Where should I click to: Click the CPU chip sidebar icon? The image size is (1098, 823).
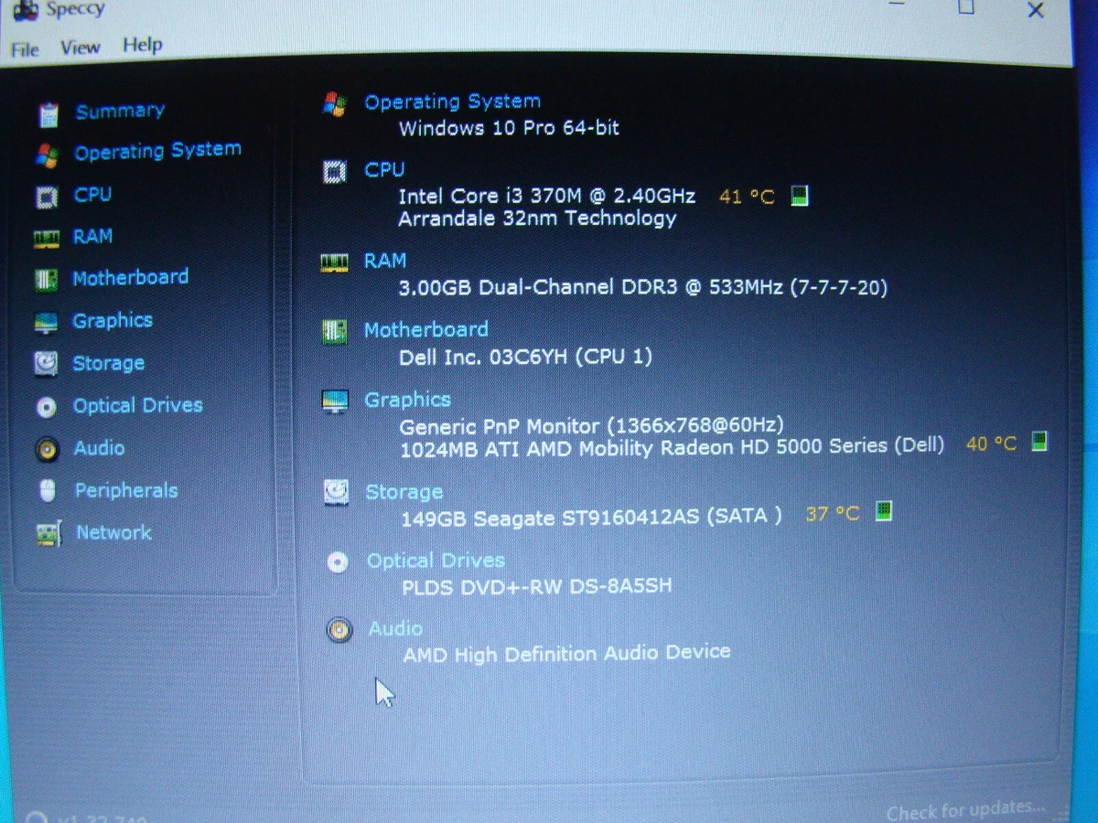coord(46,197)
